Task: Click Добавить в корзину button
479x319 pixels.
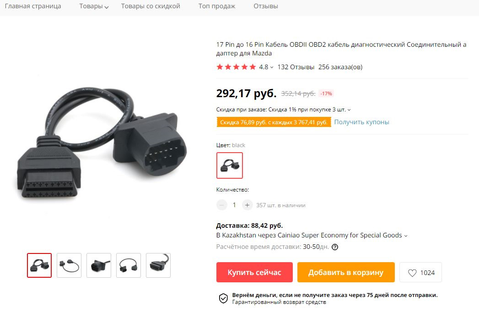Action: 346,272
